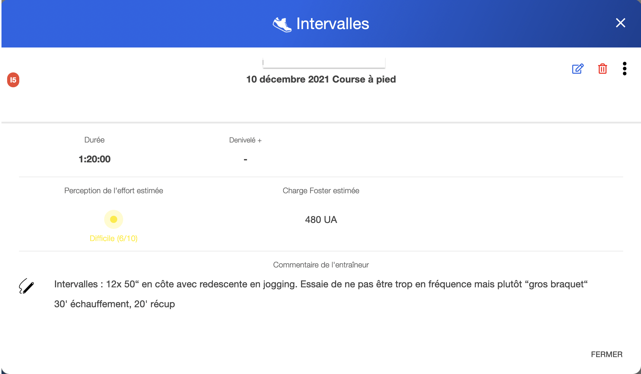The image size is (641, 374).
Task: Click the red I5 intensity badge
Action: pyautogui.click(x=13, y=80)
